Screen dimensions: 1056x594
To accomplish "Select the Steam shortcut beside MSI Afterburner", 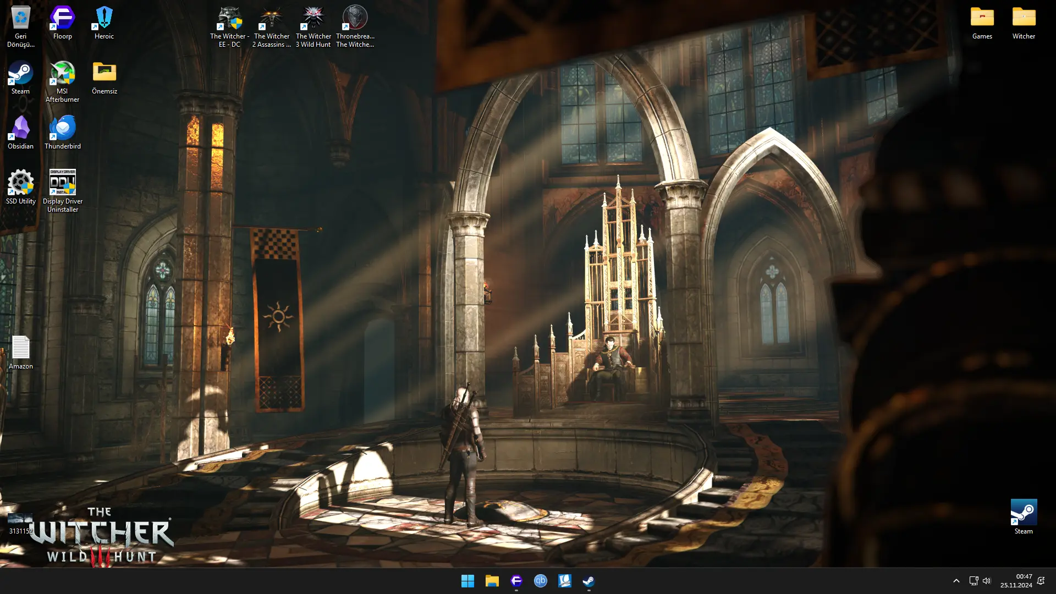I will pos(20,78).
